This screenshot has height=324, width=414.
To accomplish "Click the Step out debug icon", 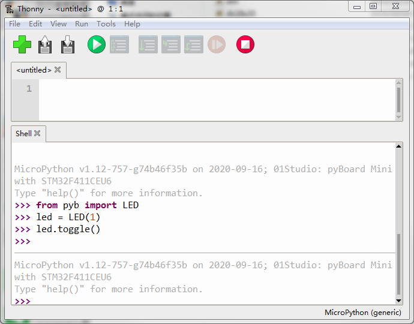I will (194, 44).
